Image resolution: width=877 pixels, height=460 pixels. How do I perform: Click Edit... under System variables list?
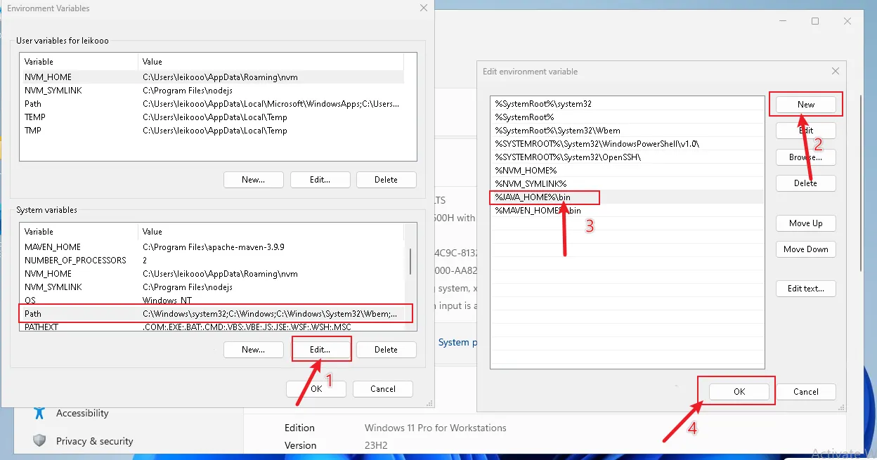coord(320,349)
